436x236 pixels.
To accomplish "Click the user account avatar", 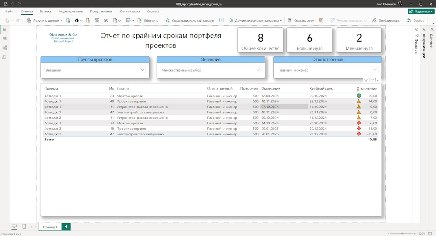I will pyautogui.click(x=400, y=4).
